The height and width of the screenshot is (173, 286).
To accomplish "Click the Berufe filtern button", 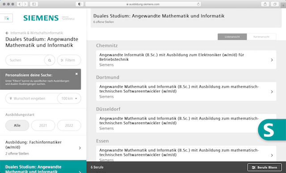I will (265, 167).
